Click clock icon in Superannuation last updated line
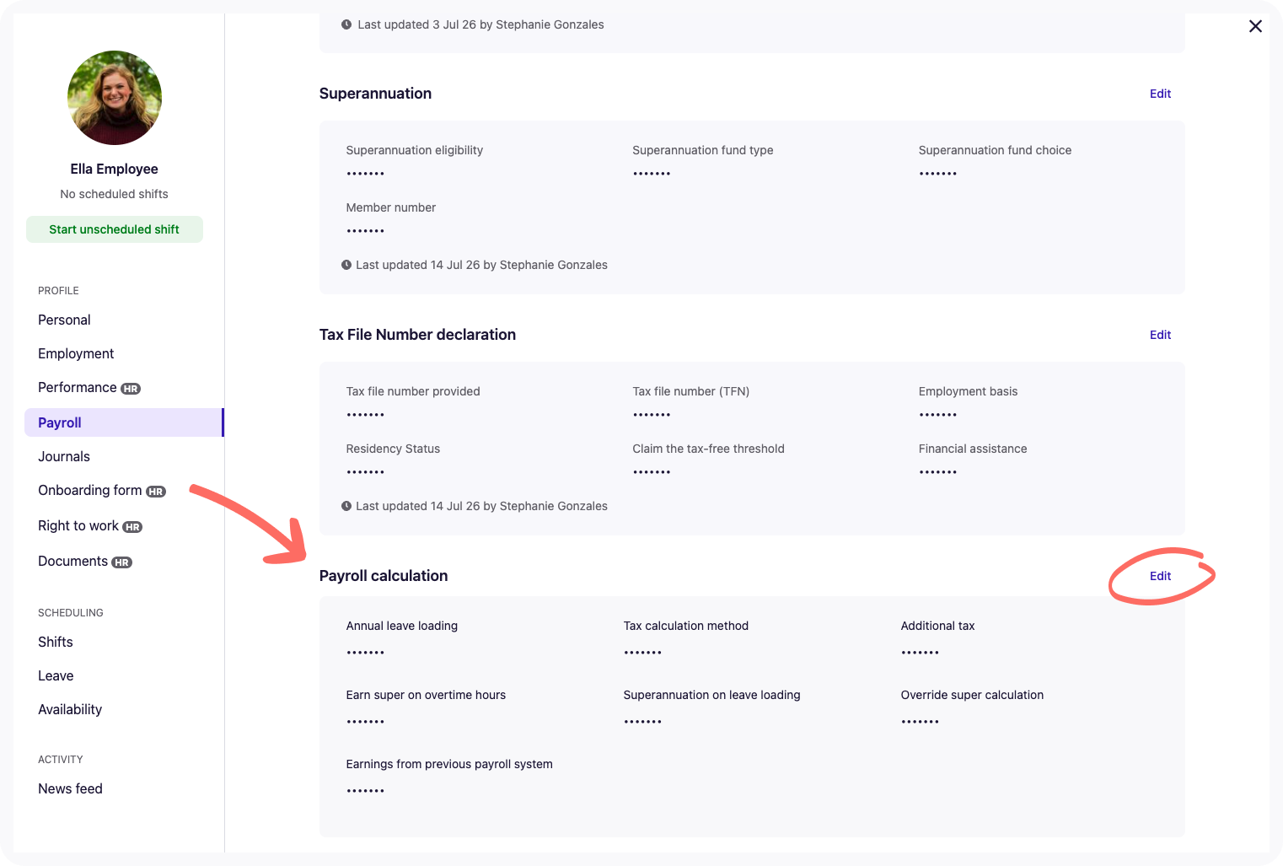Viewport: 1283px width, 866px height. click(346, 265)
